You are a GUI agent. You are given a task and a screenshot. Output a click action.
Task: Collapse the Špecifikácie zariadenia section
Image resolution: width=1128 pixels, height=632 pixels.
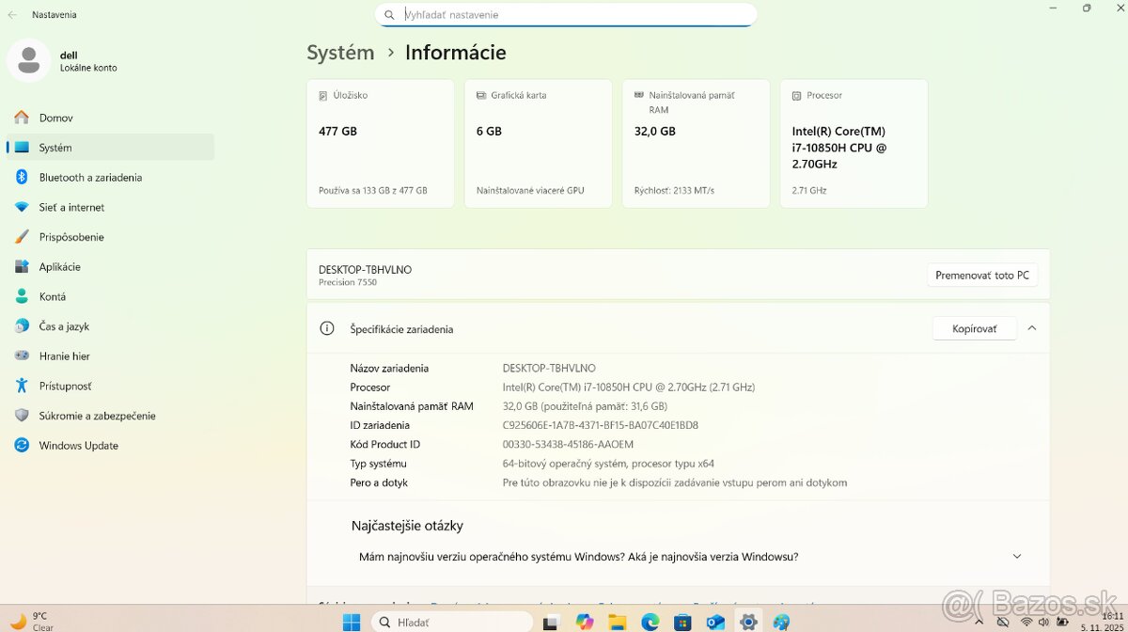tap(1032, 328)
